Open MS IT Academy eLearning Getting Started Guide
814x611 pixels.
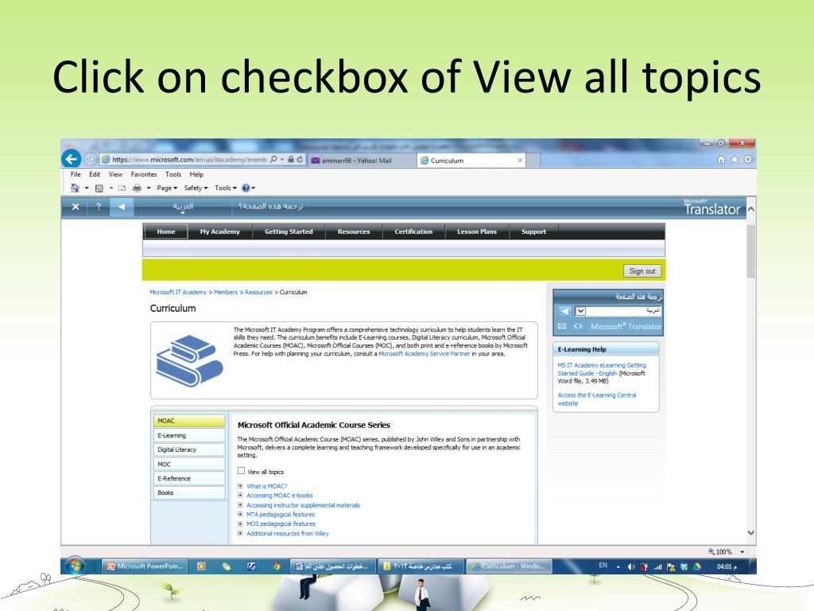(602, 369)
